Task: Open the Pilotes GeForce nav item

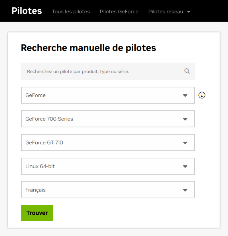Action: [119, 12]
